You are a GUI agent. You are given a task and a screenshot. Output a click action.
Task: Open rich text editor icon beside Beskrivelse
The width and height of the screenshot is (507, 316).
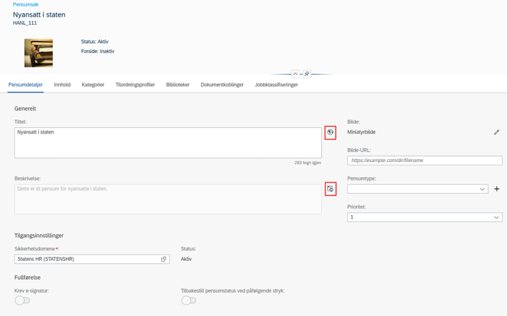point(330,189)
